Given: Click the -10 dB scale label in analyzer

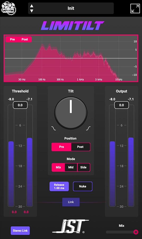Looking at the screenshot, I should click(x=135, y=75).
